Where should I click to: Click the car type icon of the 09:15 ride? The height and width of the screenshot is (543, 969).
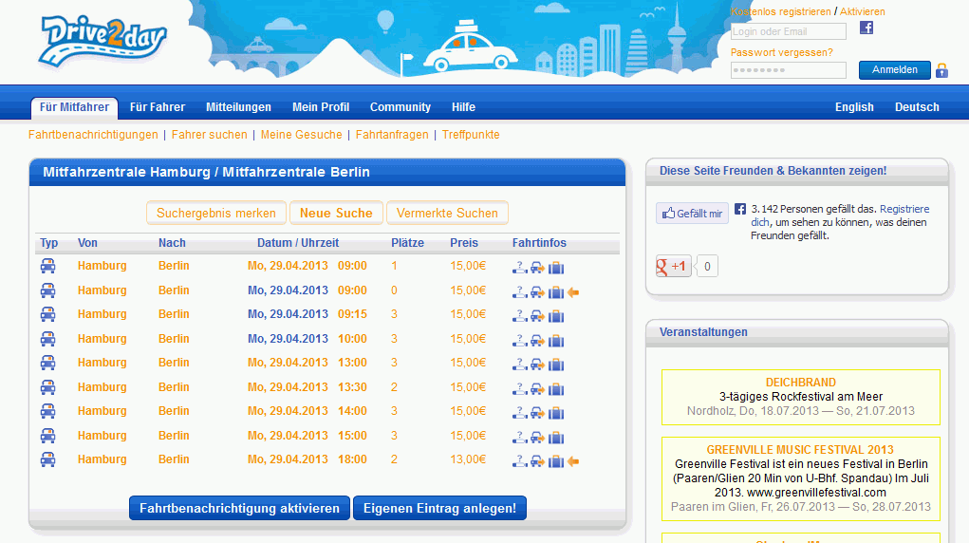tap(47, 314)
